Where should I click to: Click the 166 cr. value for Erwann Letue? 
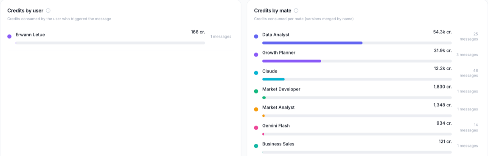pyautogui.click(x=198, y=32)
